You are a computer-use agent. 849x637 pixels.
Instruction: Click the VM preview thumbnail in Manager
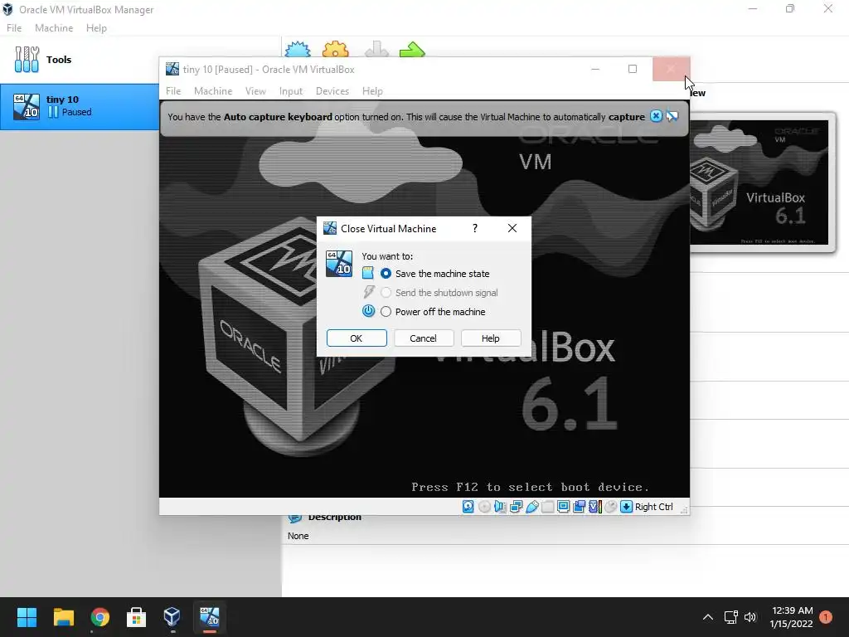click(x=759, y=182)
